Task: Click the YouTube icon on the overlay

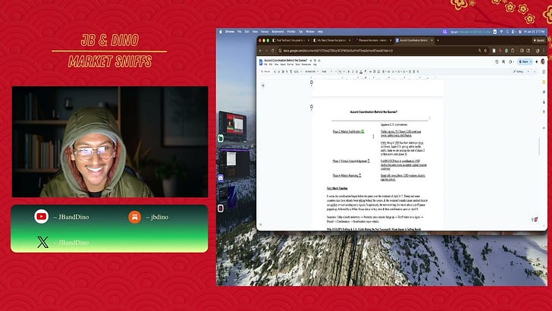Action: point(41,216)
